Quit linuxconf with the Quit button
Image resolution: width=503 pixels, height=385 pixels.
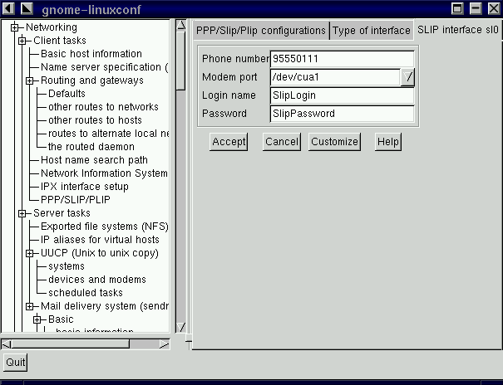point(15,363)
